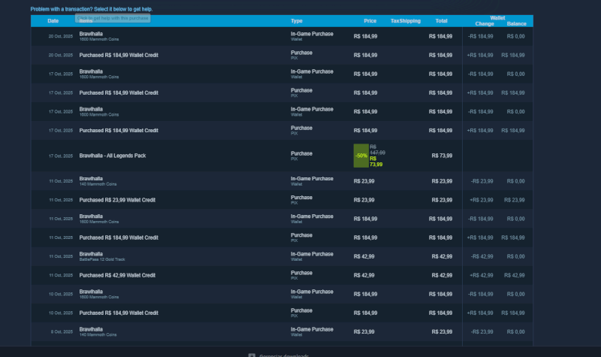Open the 9 Oct 140 Mammoth Coins transaction

(x=98, y=331)
